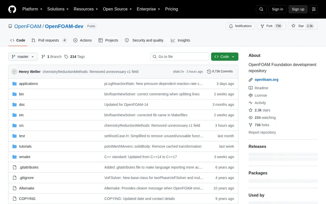The image size is (326, 204).
Task: Open the Readme link in About
Action: 258,88
